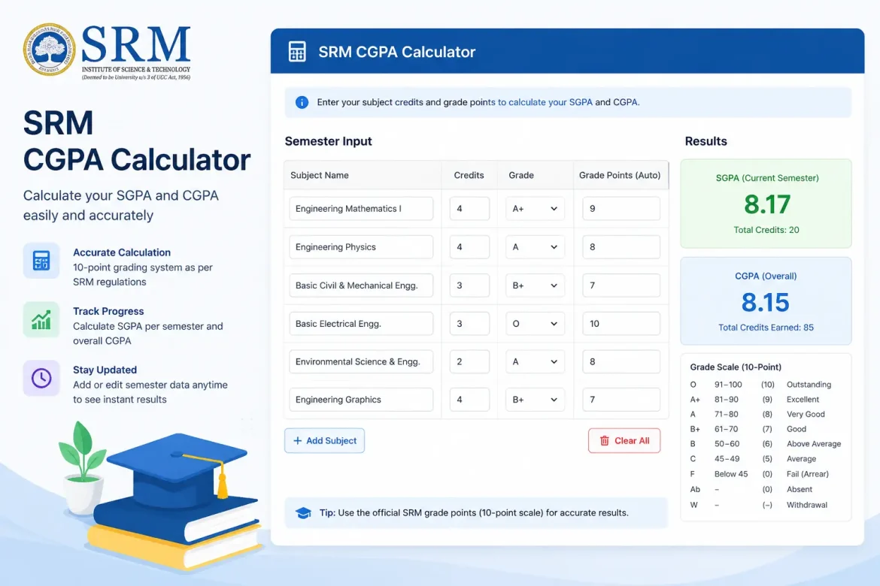880x586 pixels.
Task: Click the Track Progress chart icon
Action: coord(41,319)
